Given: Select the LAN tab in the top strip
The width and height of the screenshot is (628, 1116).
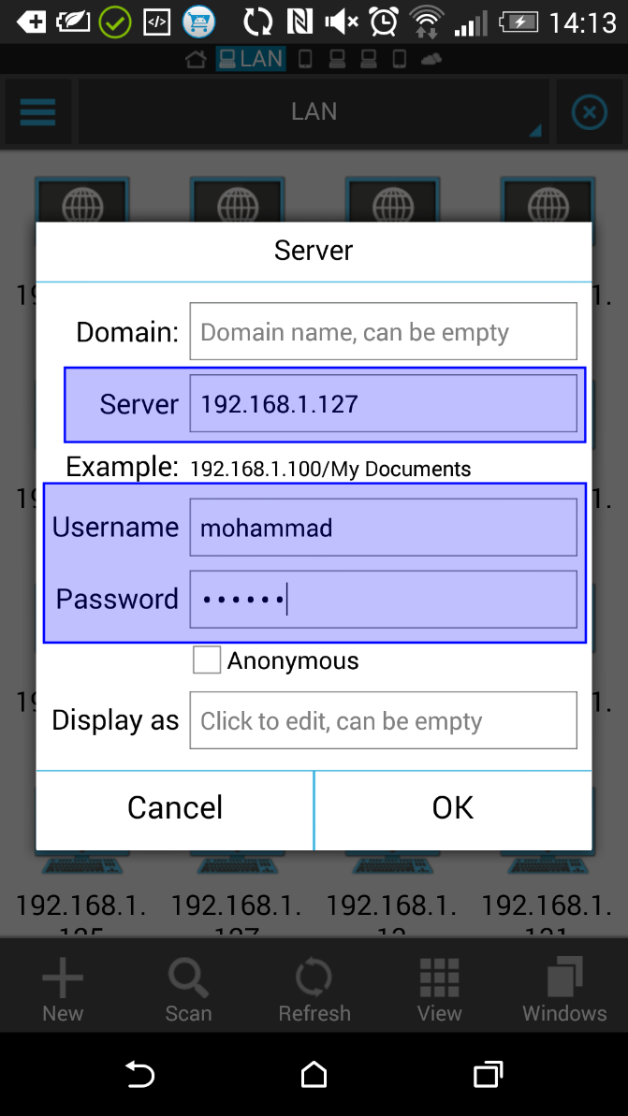Looking at the screenshot, I should click(x=250, y=59).
